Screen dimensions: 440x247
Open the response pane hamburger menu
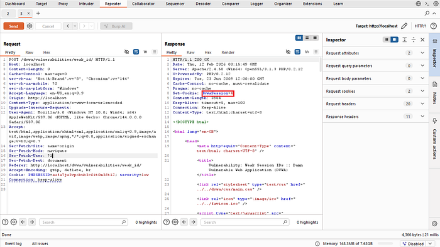point(316,52)
